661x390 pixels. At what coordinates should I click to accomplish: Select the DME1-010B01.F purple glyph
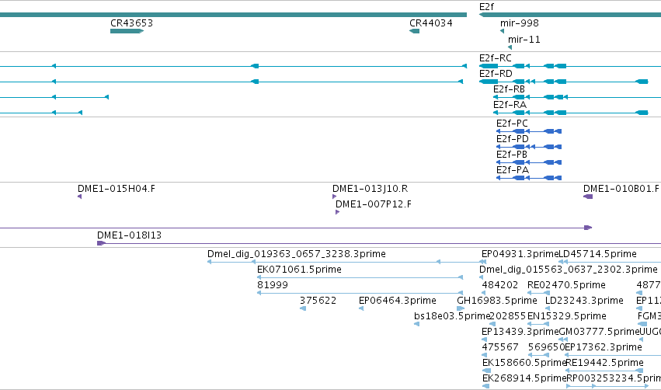[x=588, y=197]
